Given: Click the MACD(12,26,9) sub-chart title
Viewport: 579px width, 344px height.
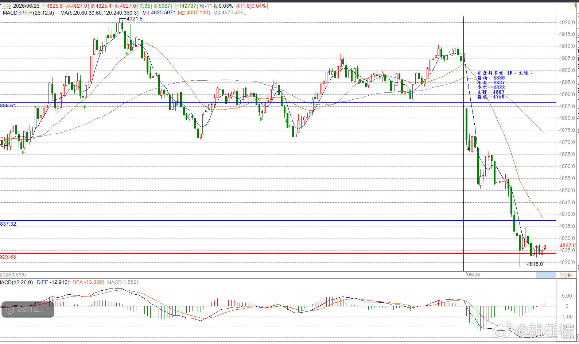Looking at the screenshot, I should pos(16,282).
